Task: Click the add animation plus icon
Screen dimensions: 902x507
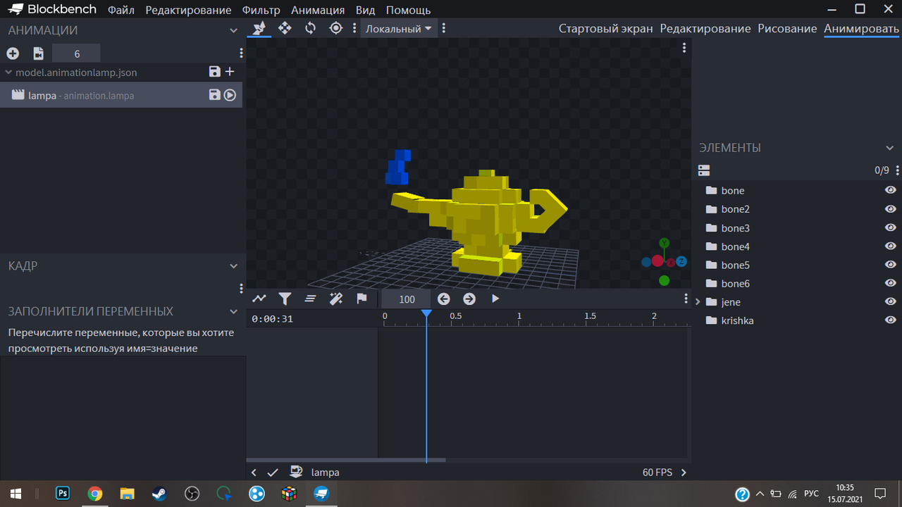Action: coord(13,54)
